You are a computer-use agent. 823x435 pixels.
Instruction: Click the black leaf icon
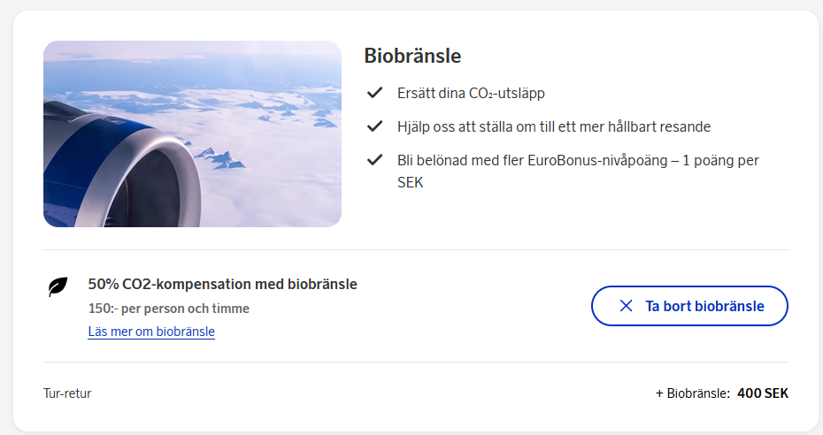58,286
